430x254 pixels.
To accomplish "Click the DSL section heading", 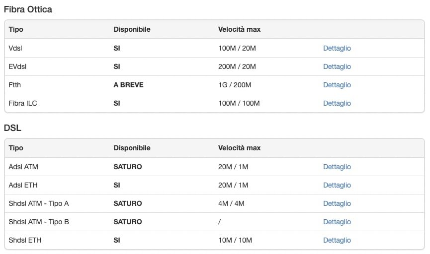I will coord(12,128).
